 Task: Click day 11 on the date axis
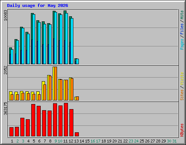(65, 141)
